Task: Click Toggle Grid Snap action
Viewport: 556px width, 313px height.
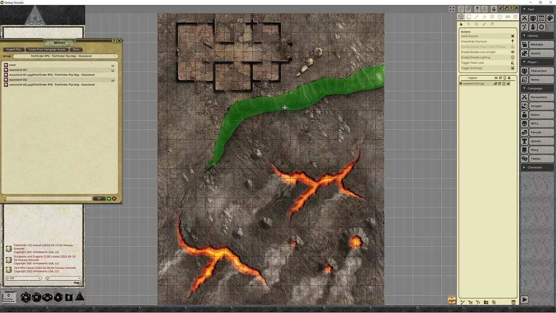Action: (x=488, y=68)
